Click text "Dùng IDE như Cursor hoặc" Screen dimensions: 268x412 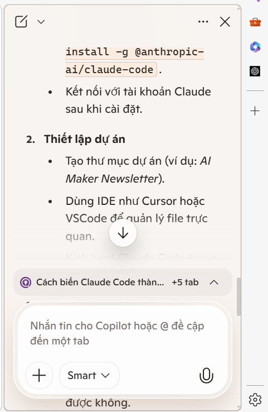click(135, 201)
